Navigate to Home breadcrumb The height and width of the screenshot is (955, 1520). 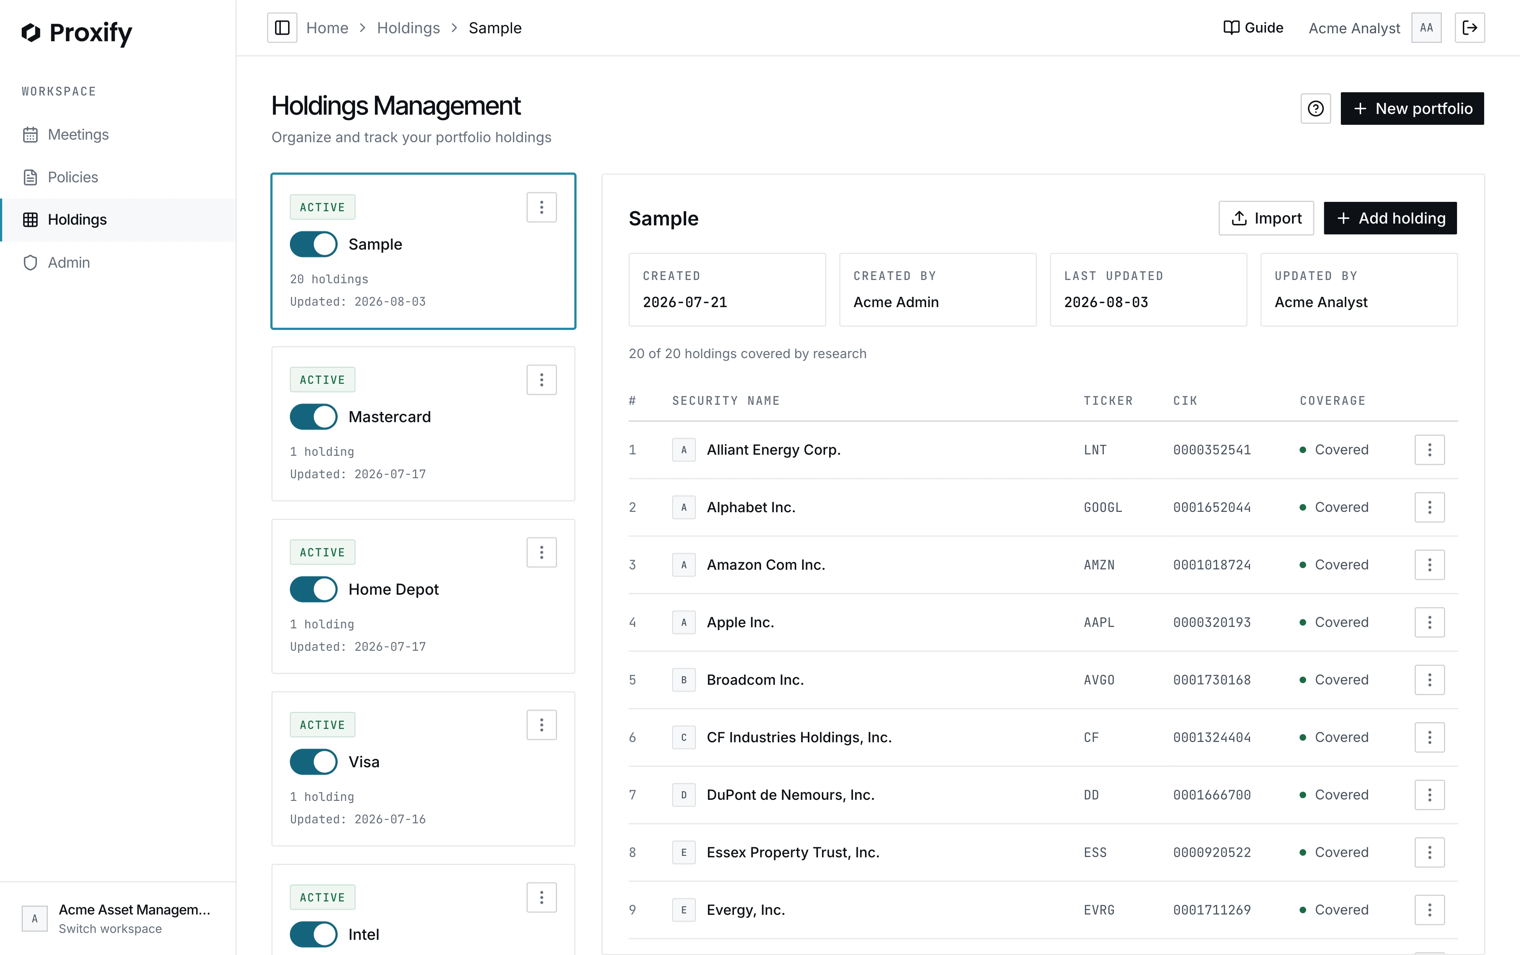point(327,28)
